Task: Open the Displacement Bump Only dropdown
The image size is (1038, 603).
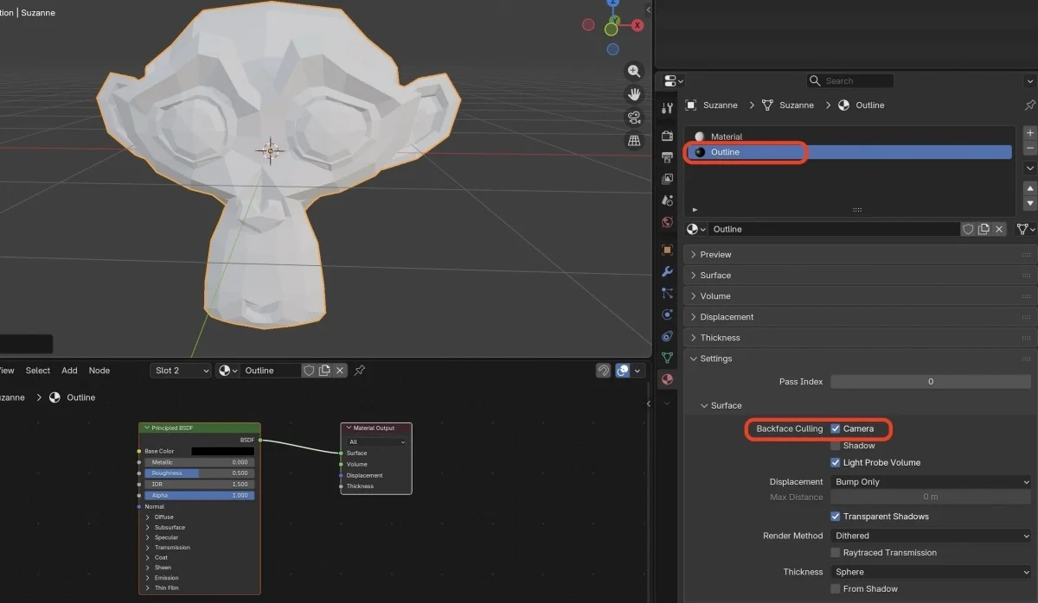Action: click(x=931, y=482)
